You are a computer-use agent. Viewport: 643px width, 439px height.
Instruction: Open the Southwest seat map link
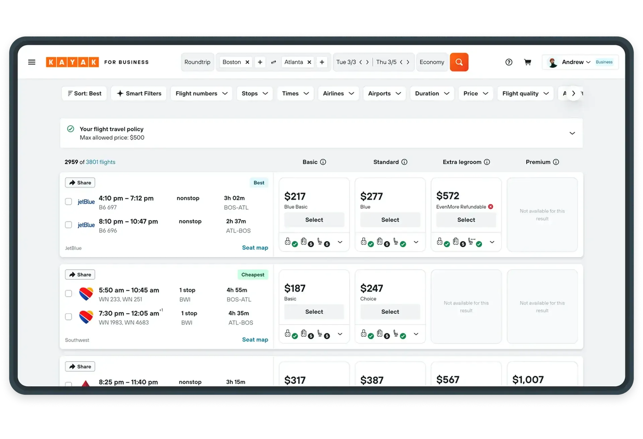tap(255, 340)
